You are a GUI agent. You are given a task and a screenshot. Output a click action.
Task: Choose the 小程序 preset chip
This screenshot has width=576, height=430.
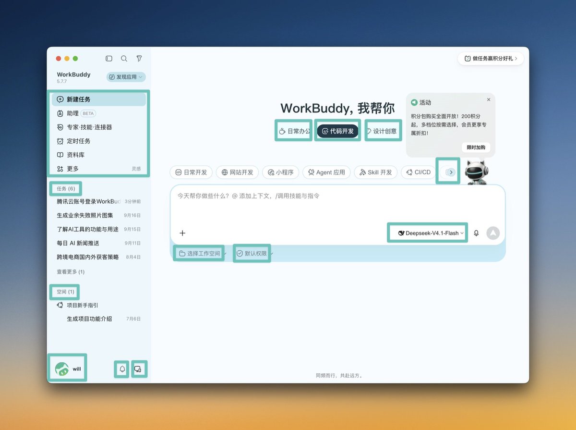click(281, 172)
